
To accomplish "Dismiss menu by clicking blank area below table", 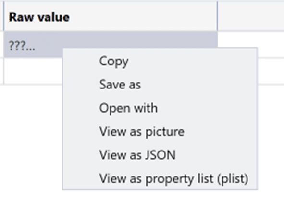I will pyautogui.click(x=31, y=141).
